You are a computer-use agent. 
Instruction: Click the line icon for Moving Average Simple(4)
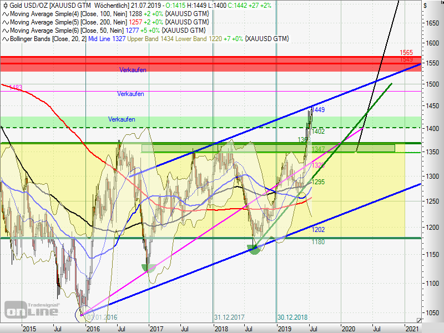pos(5,13)
